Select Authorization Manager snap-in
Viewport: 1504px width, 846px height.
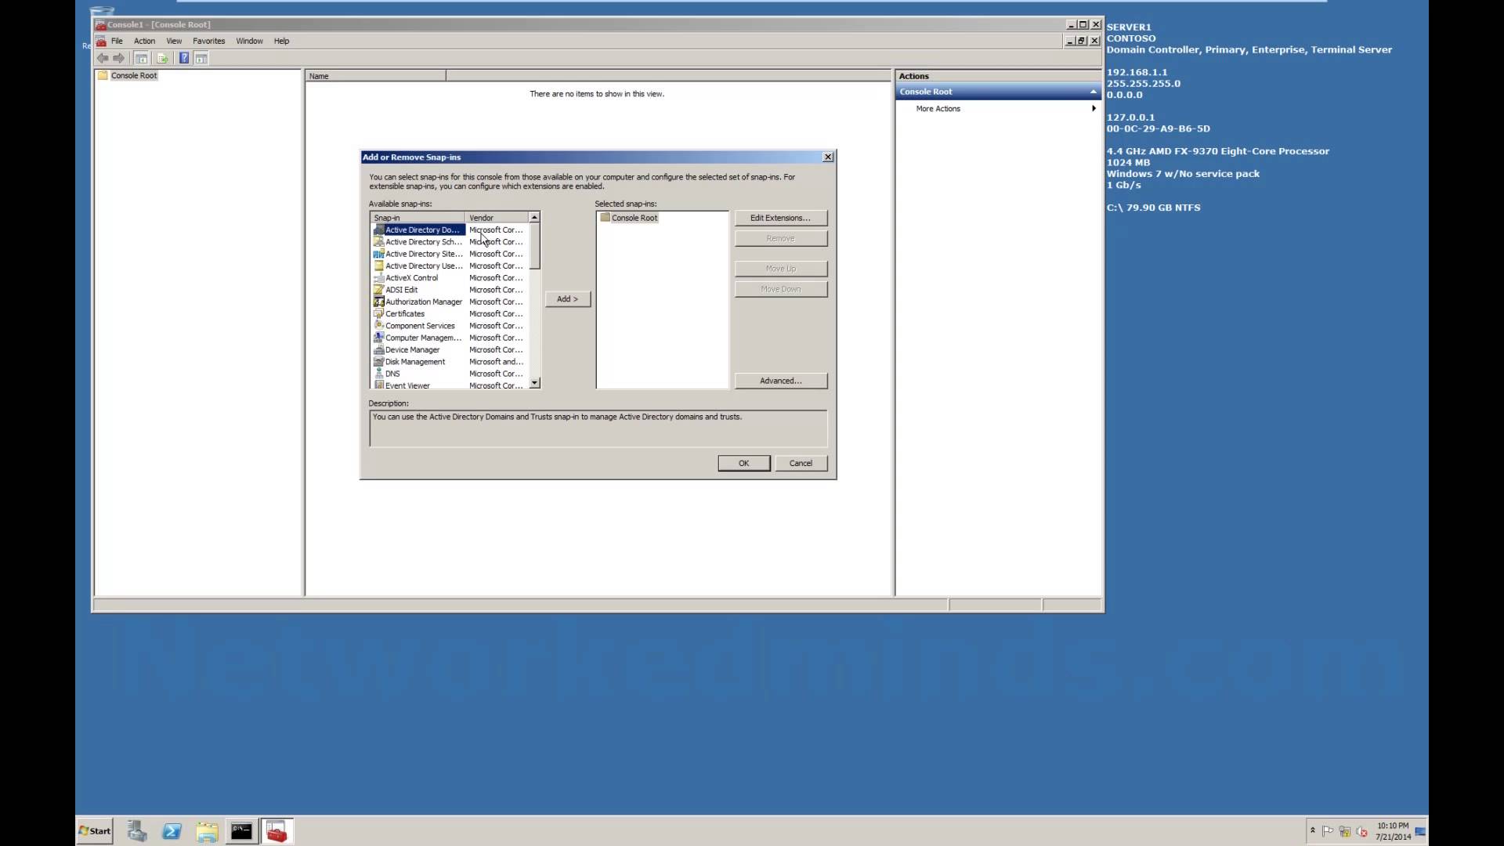[418, 302]
